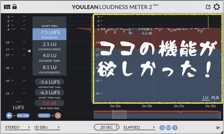224x134 pixels.
Task: Select the -7.5 LUFS INTEGRATED readout
Action: click(50, 34)
